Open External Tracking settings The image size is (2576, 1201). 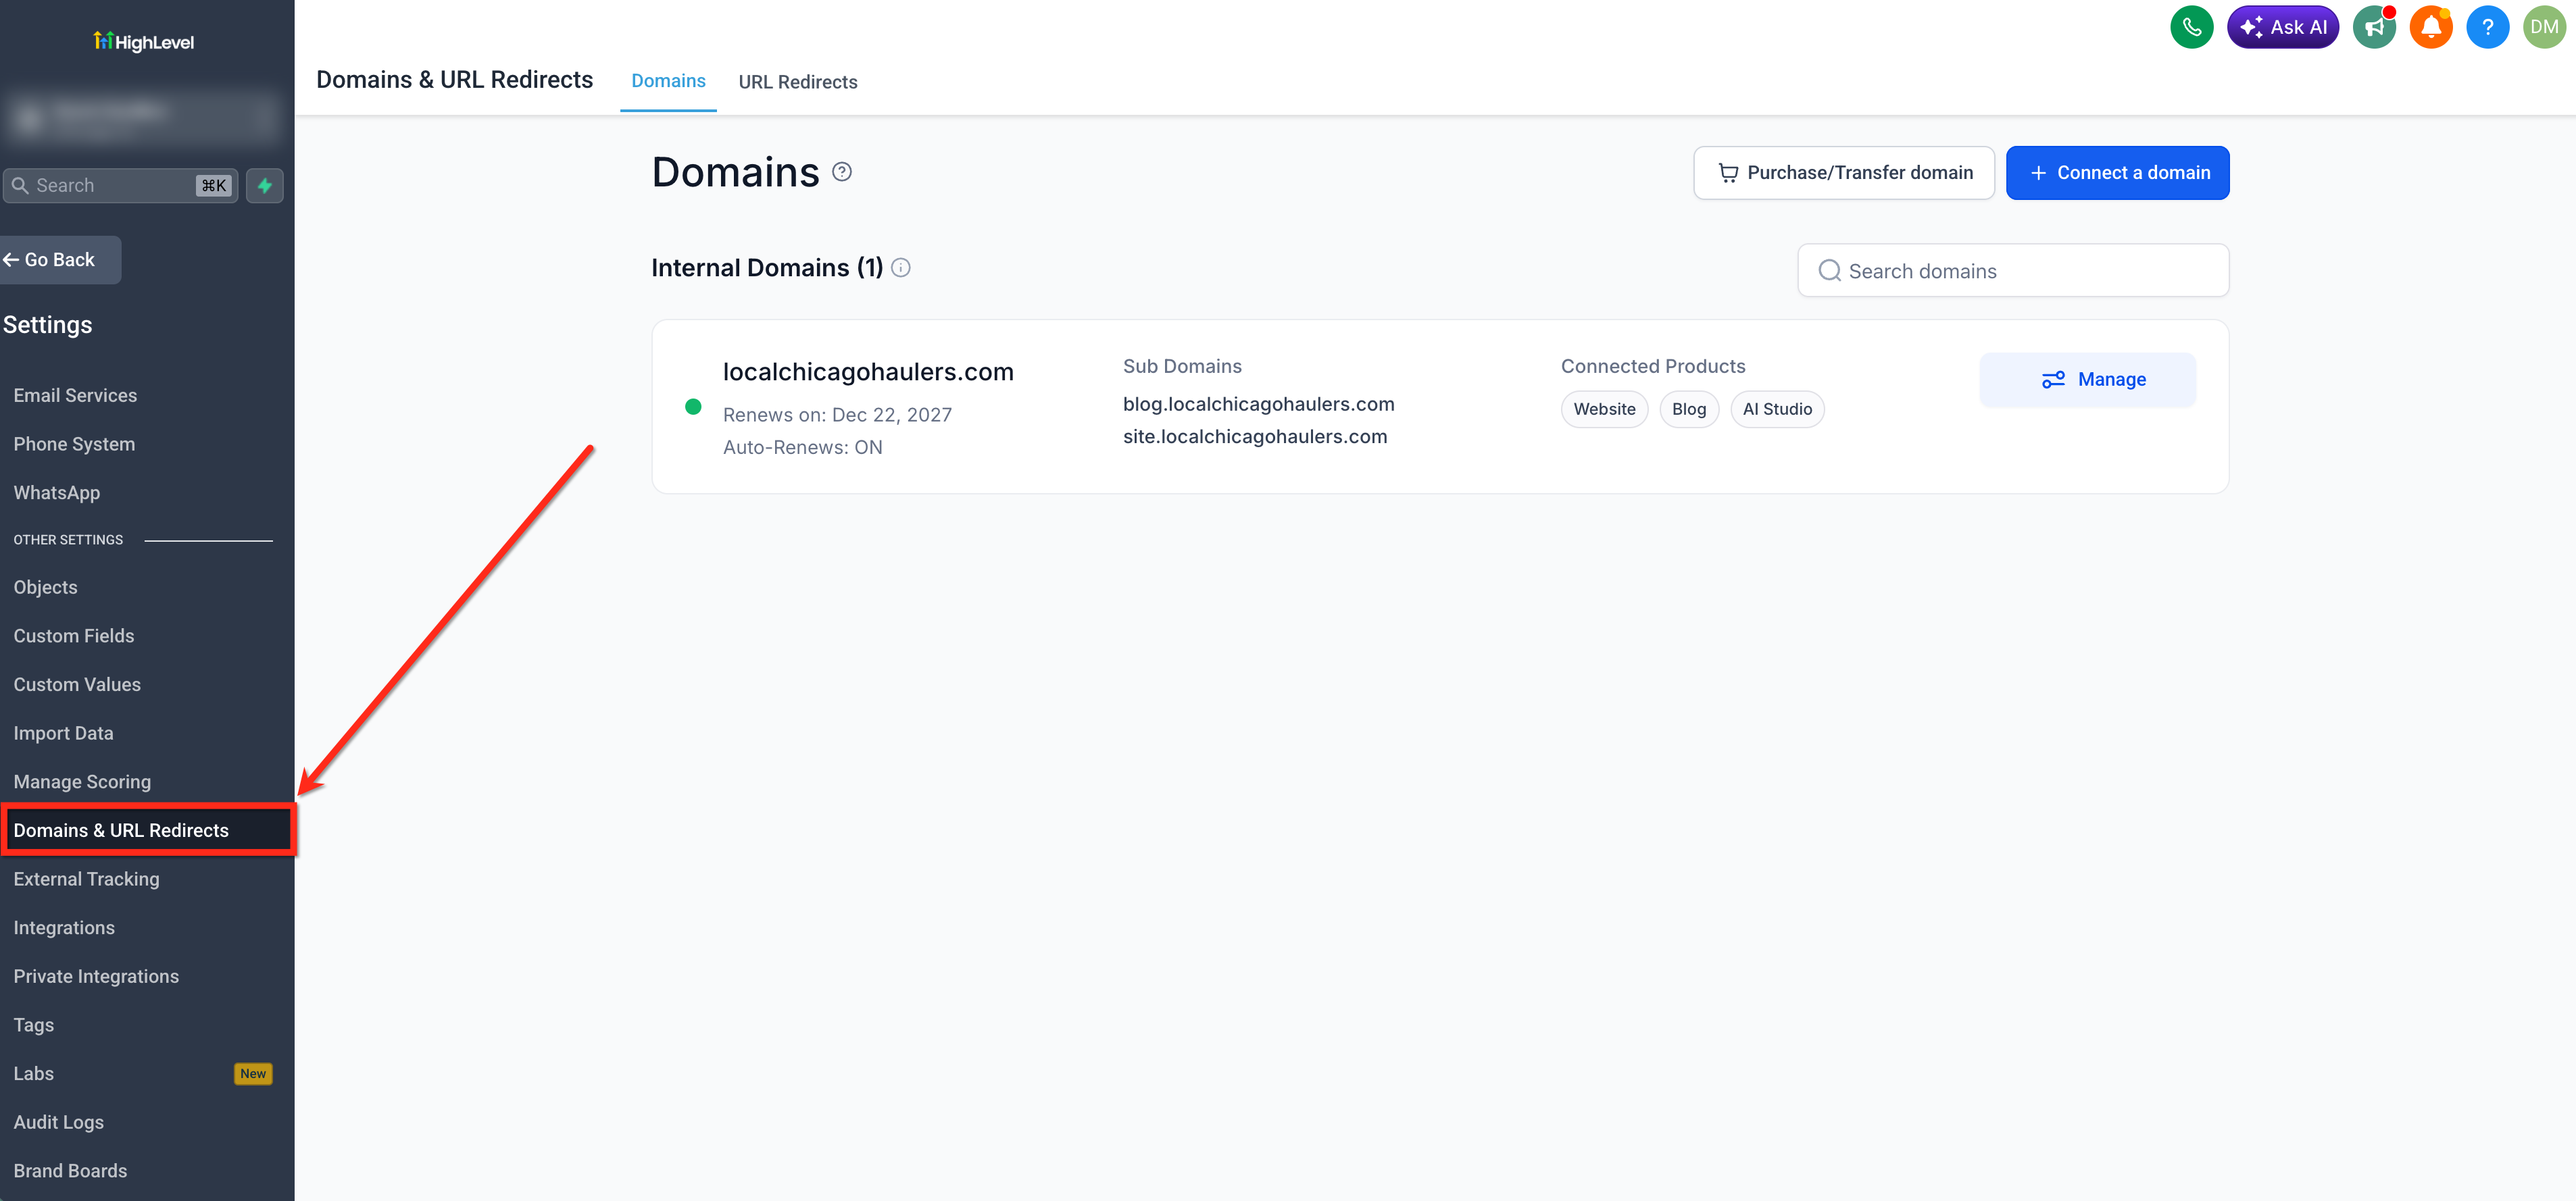pyautogui.click(x=86, y=879)
